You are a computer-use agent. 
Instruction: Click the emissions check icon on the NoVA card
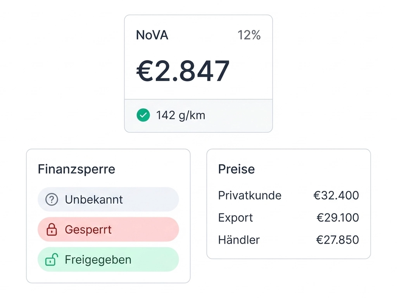click(143, 115)
